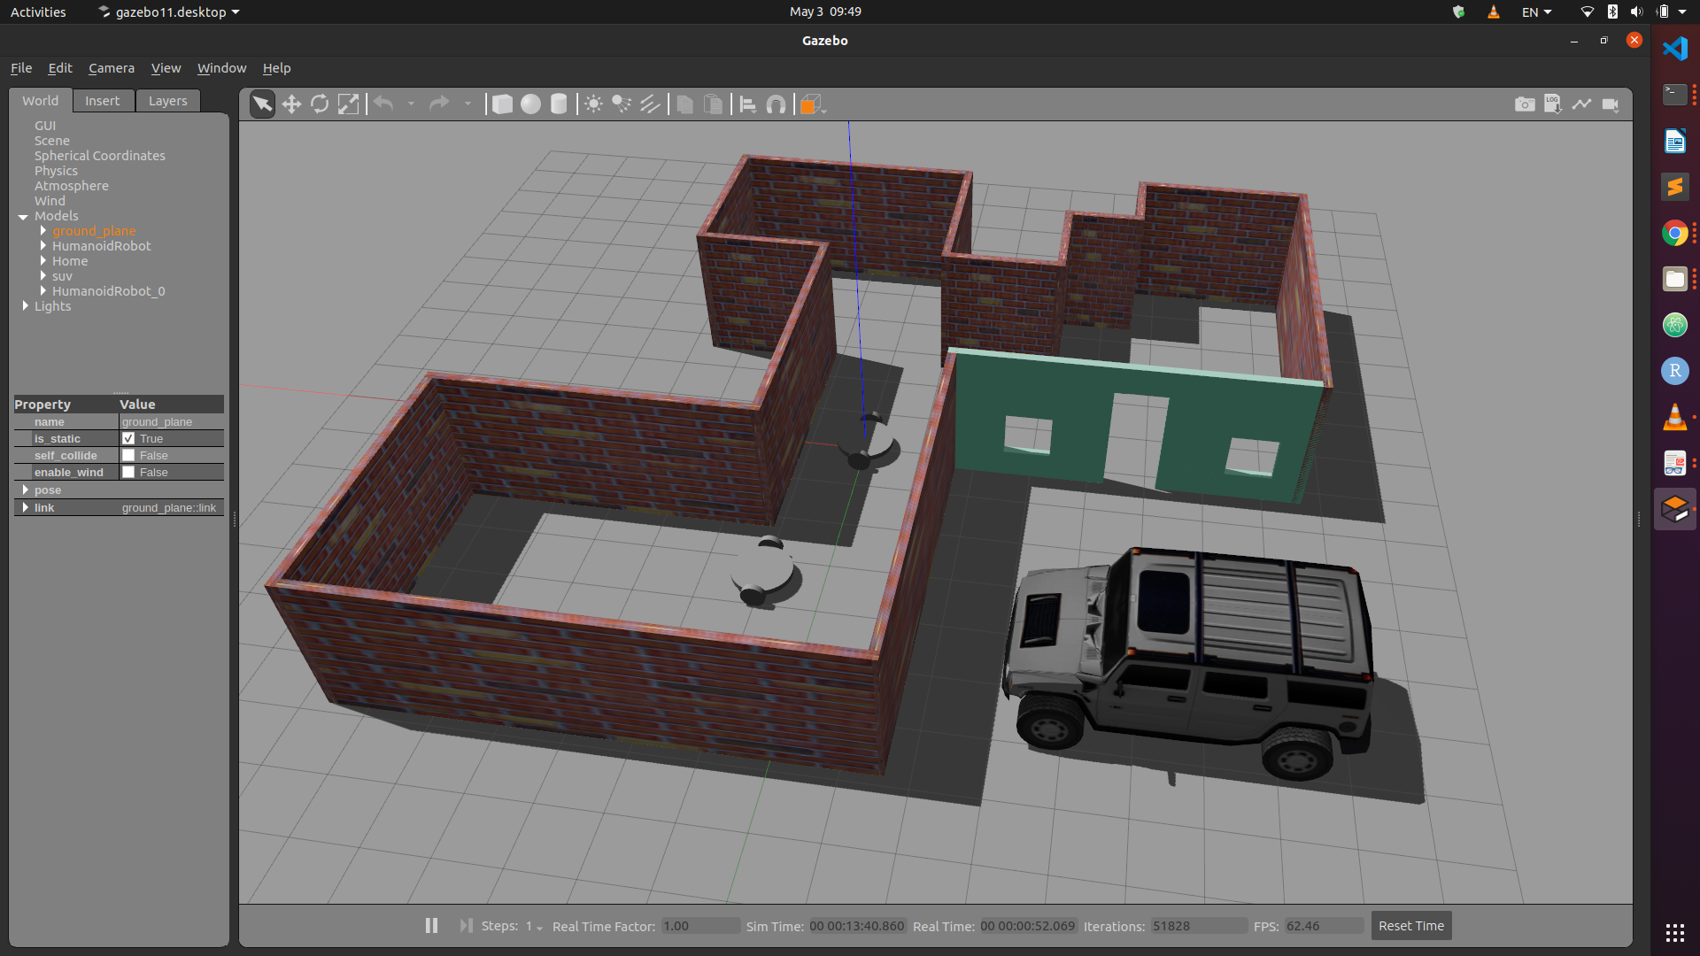1700x956 pixels.
Task: Enable the self_collide checkbox
Action: click(x=128, y=456)
